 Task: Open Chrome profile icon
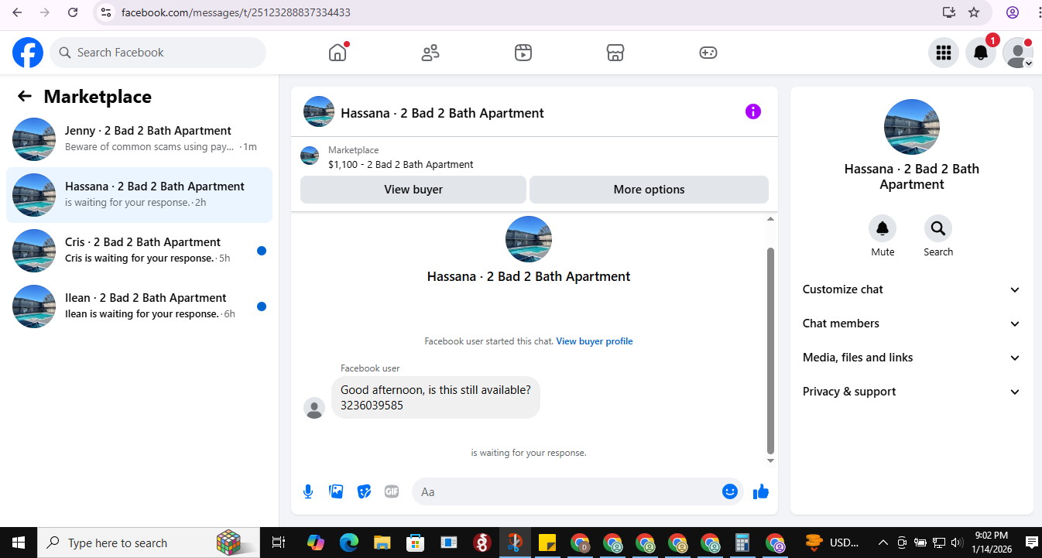(x=1013, y=12)
